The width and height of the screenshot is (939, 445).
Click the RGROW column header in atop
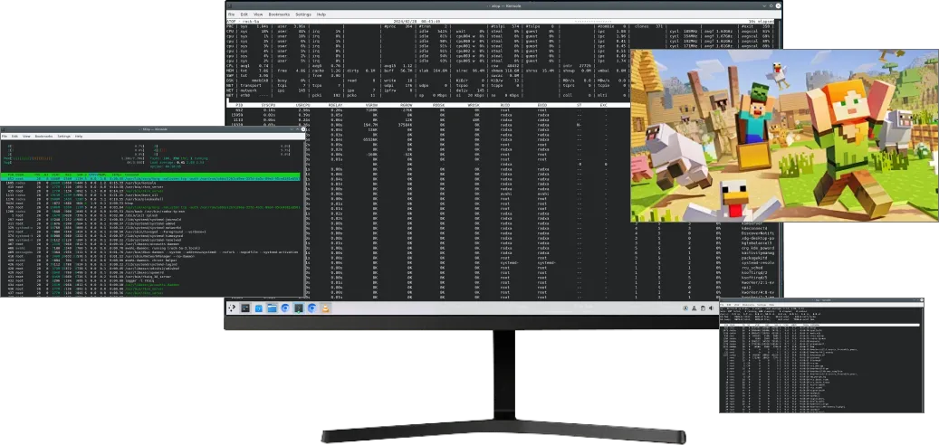tap(406, 105)
